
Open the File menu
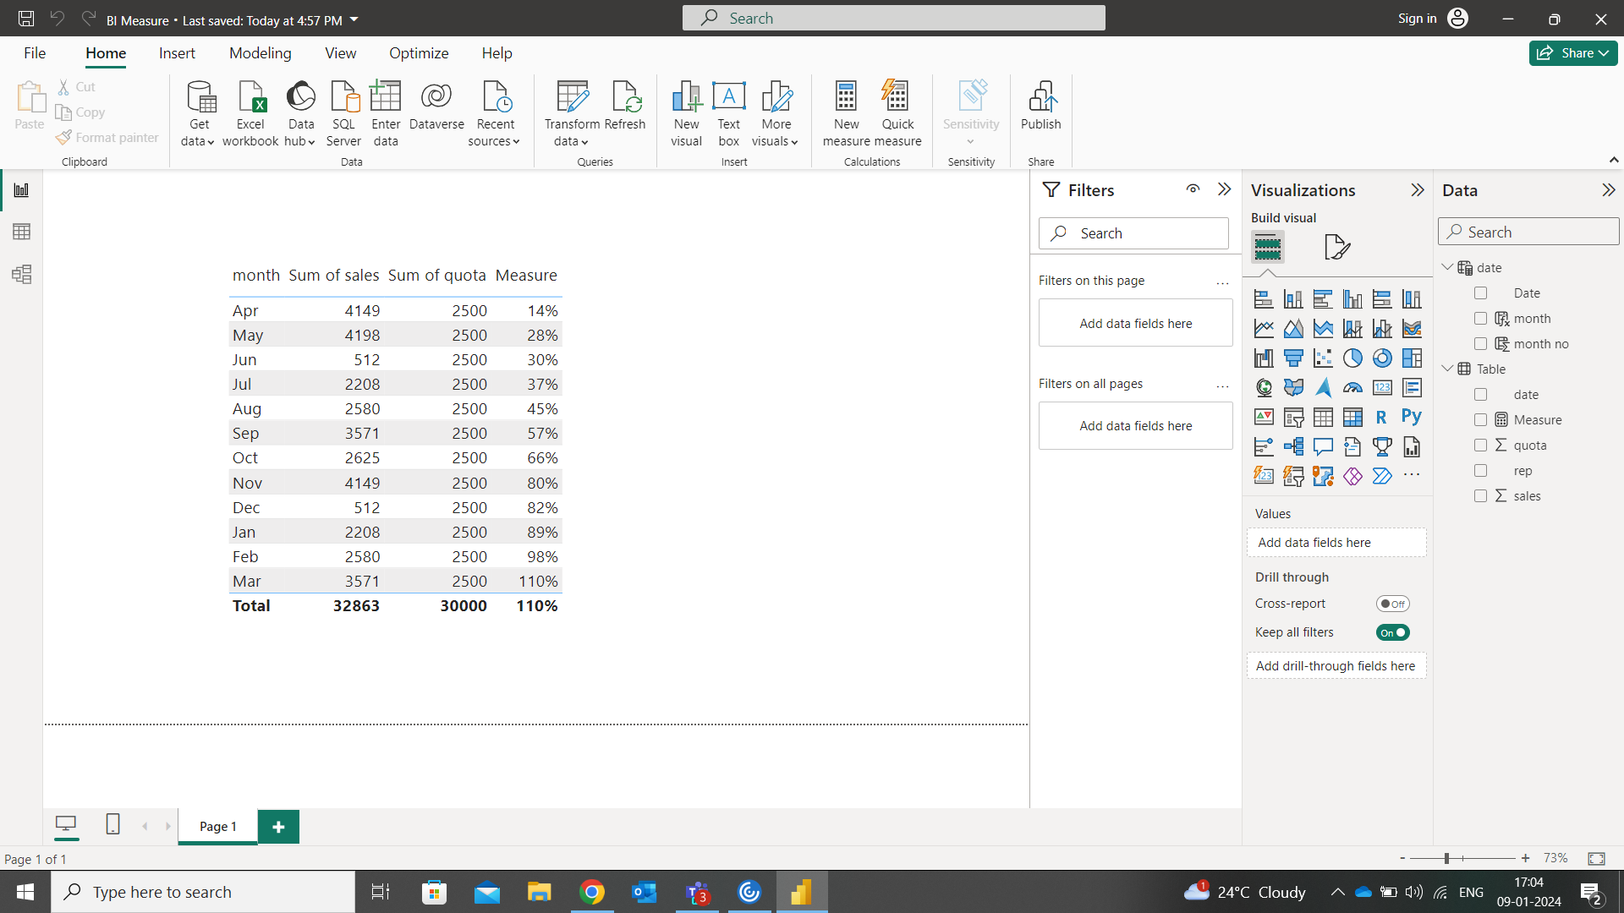tap(35, 53)
